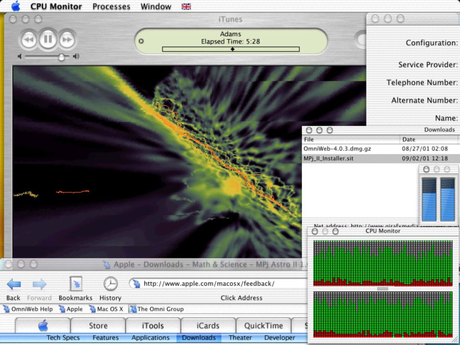Open the CPU Monitor application menu
The height and width of the screenshot is (345, 460).
tap(56, 6)
